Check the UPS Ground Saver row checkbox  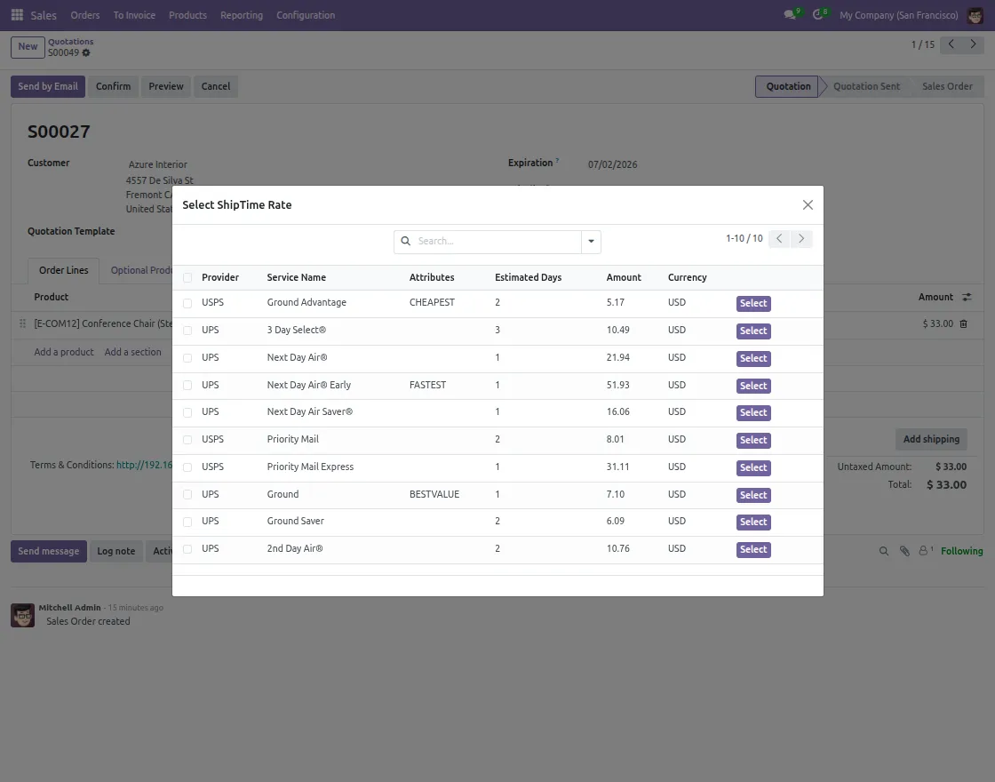(187, 522)
